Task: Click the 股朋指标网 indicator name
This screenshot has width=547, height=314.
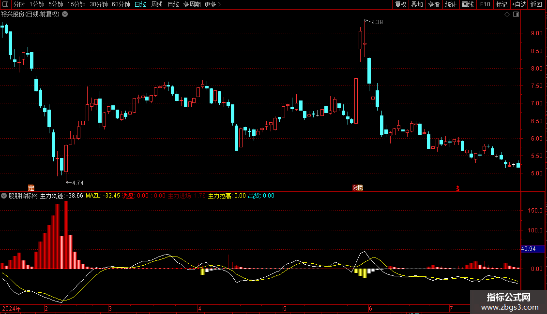Action: point(23,196)
